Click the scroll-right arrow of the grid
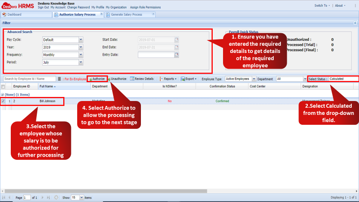The image size is (359, 202). (356, 191)
